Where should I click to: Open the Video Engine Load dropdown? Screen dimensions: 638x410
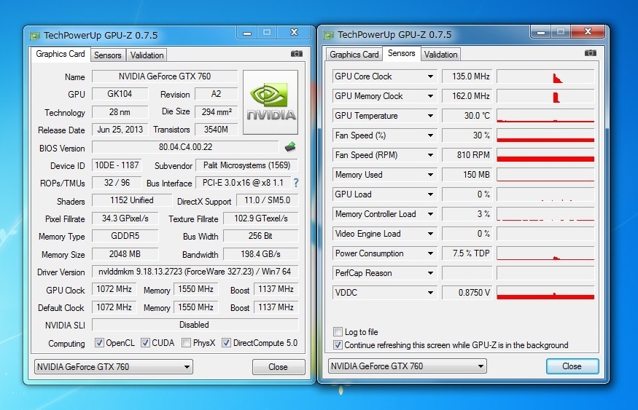click(430, 234)
